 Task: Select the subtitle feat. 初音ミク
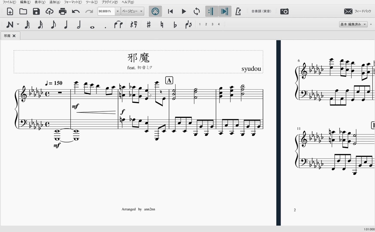(x=140, y=68)
